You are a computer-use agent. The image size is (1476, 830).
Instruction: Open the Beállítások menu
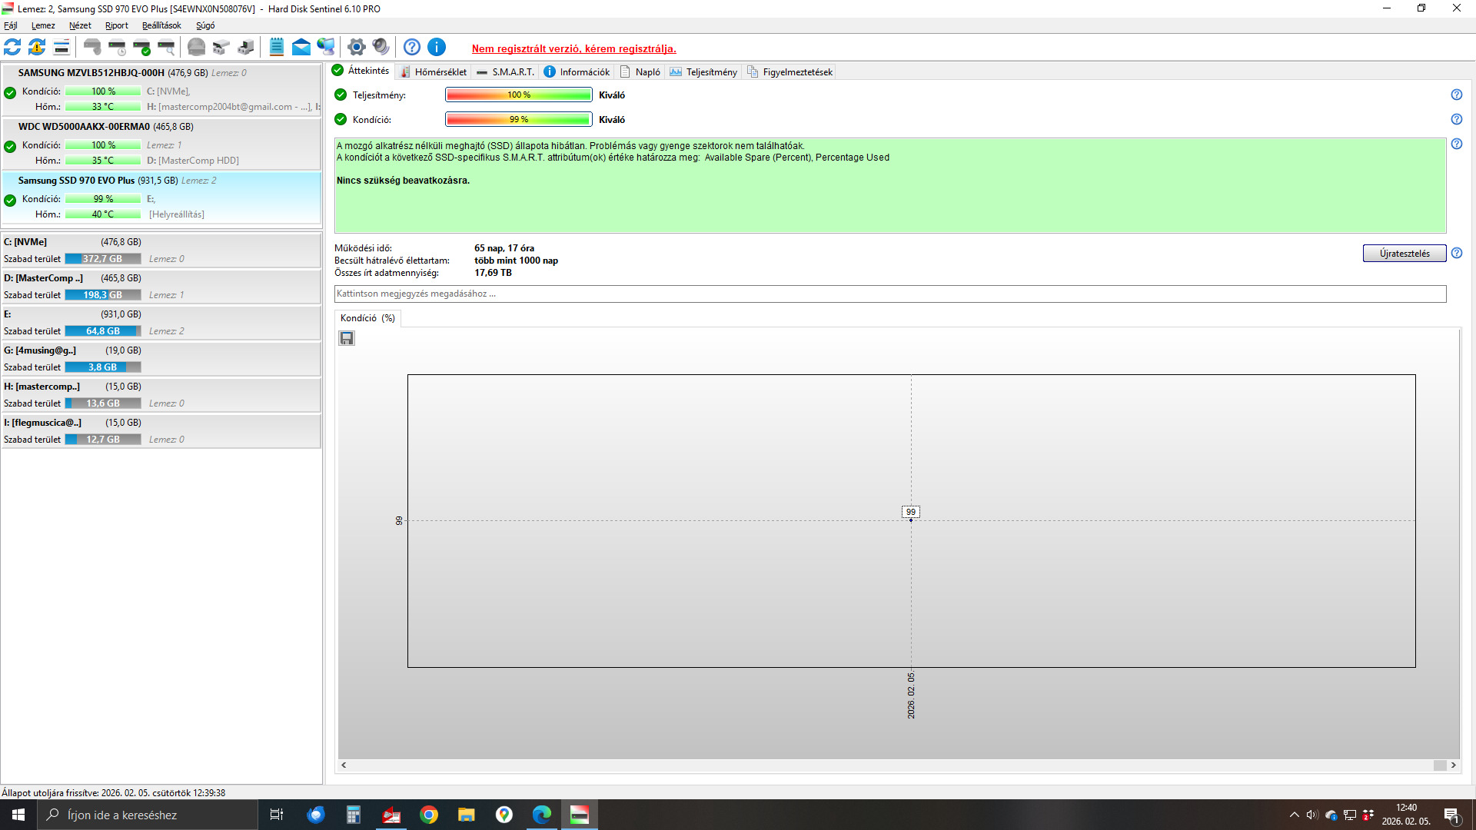coord(161,25)
